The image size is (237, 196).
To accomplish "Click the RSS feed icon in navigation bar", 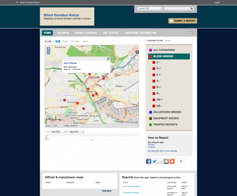I will (192, 33).
